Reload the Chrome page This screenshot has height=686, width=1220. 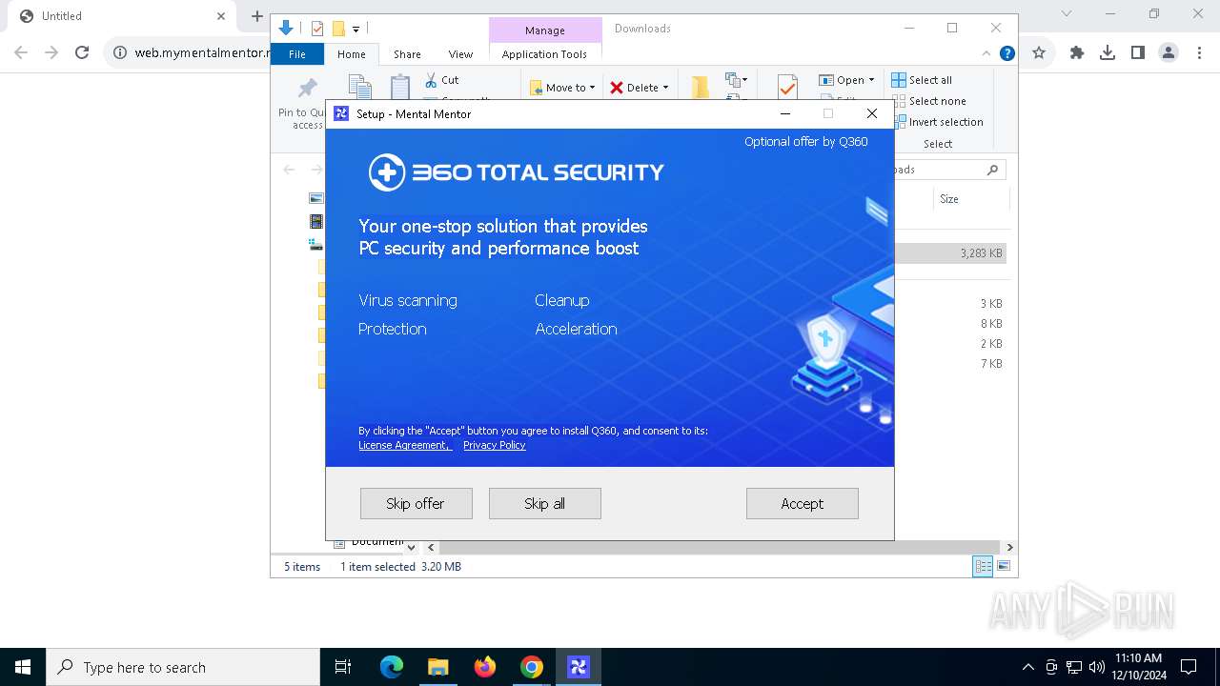(82, 53)
